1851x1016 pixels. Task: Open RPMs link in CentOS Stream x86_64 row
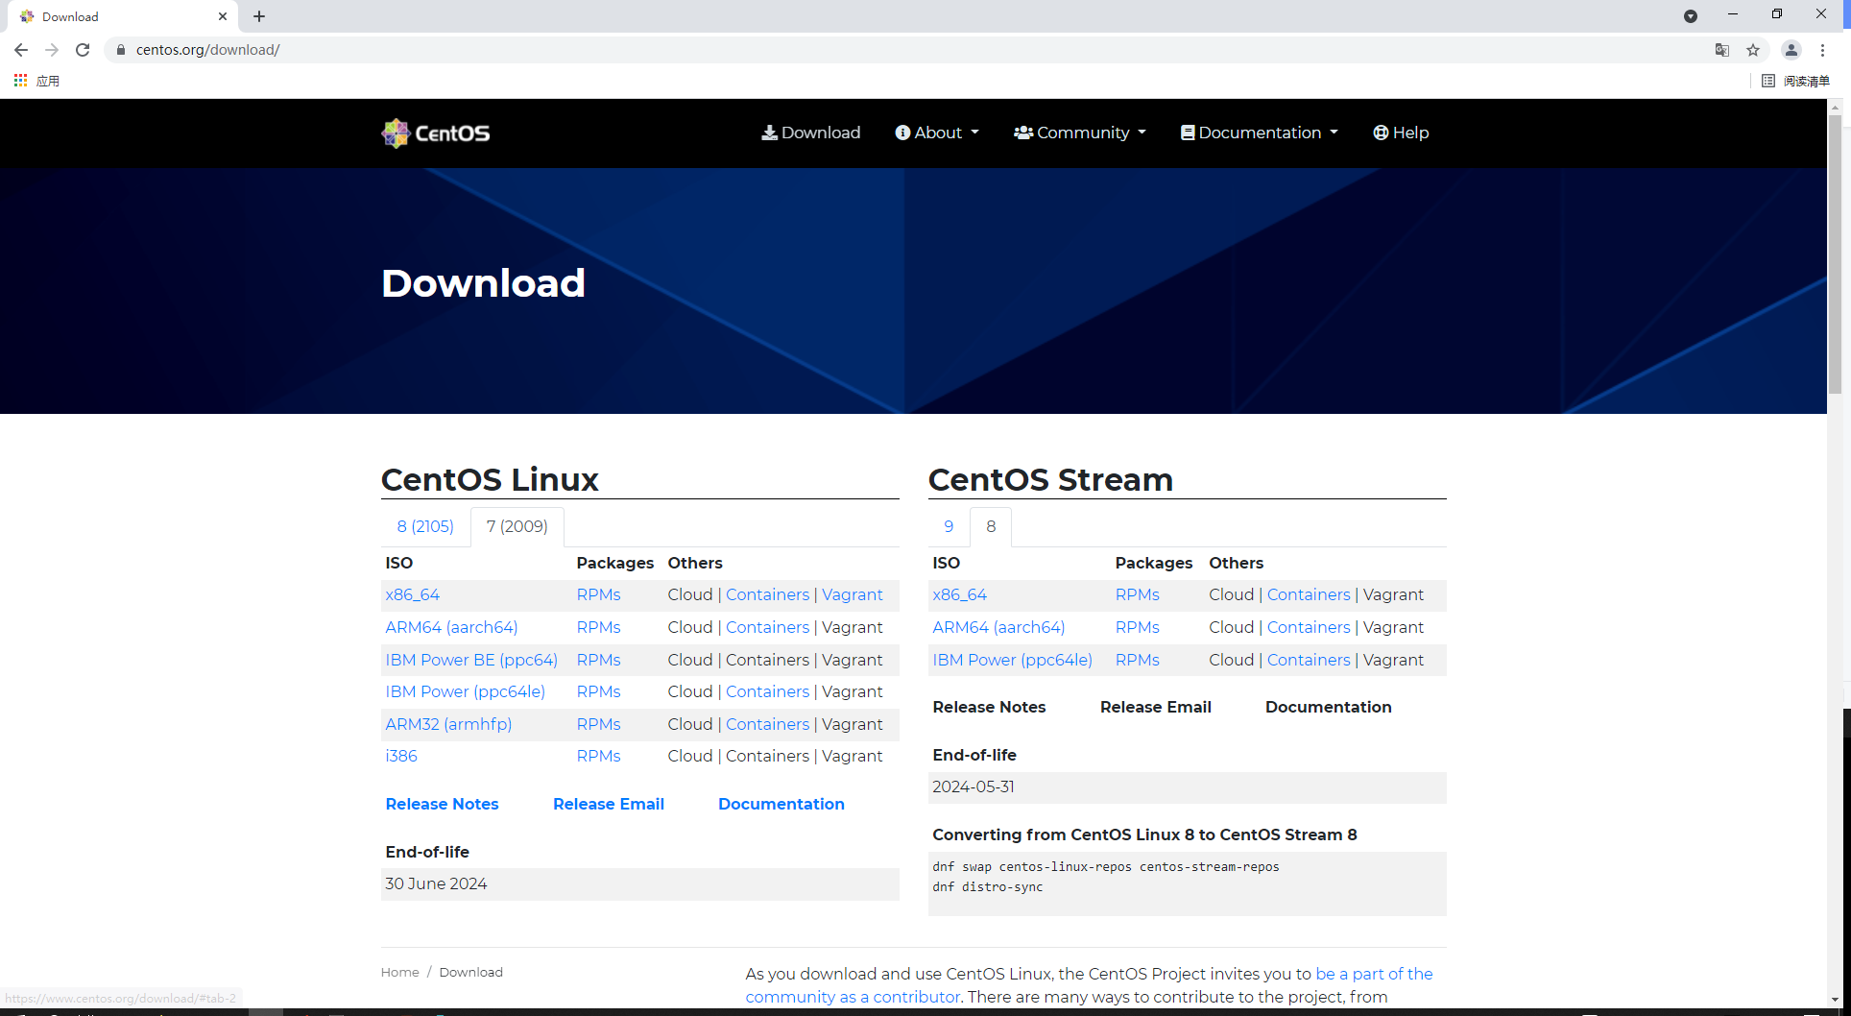(1137, 594)
